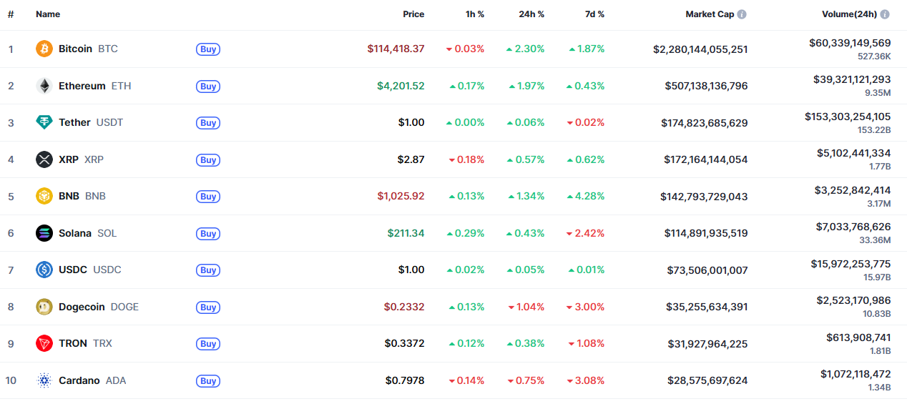This screenshot has height=404, width=907.
Task: Click the Cardano logo icon
Action: [x=44, y=380]
